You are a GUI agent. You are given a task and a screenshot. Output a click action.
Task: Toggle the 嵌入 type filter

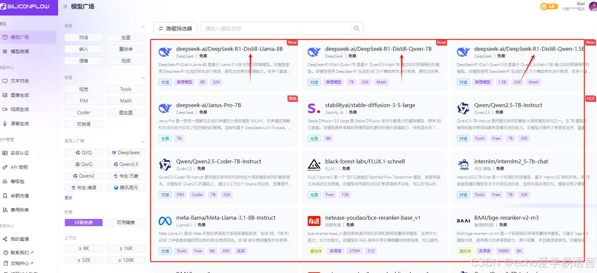coord(84,49)
